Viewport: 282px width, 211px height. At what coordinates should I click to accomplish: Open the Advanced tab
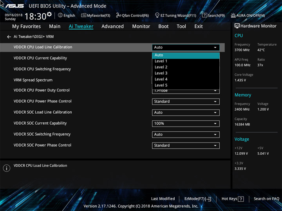[x=112, y=27]
